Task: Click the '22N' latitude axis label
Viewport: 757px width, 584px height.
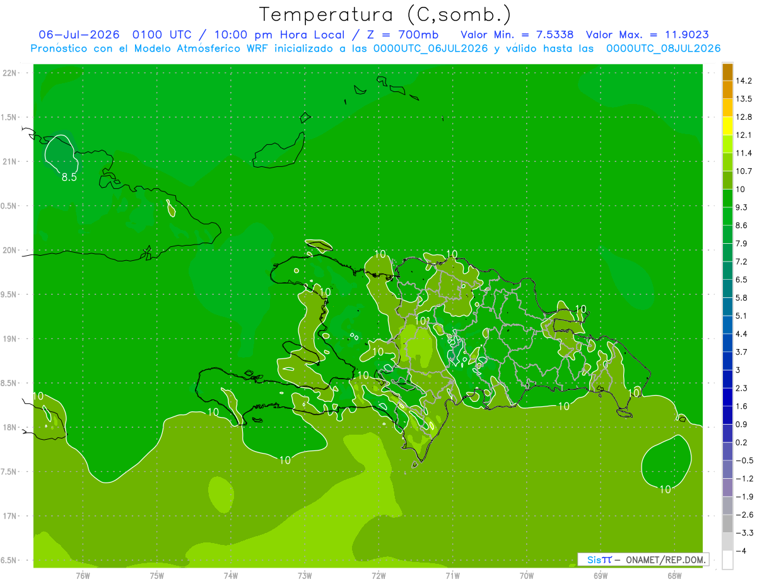Action: [9, 72]
